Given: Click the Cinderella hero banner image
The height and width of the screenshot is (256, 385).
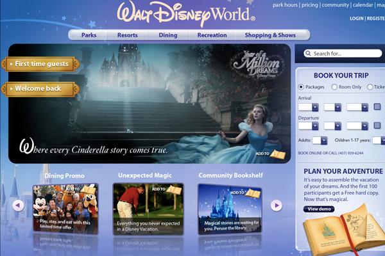Looking at the screenshot, I should pos(150,104).
